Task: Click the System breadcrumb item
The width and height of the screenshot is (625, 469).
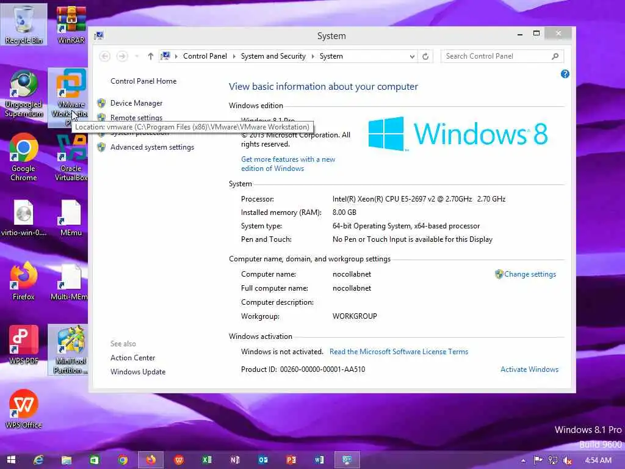Action: pyautogui.click(x=331, y=56)
